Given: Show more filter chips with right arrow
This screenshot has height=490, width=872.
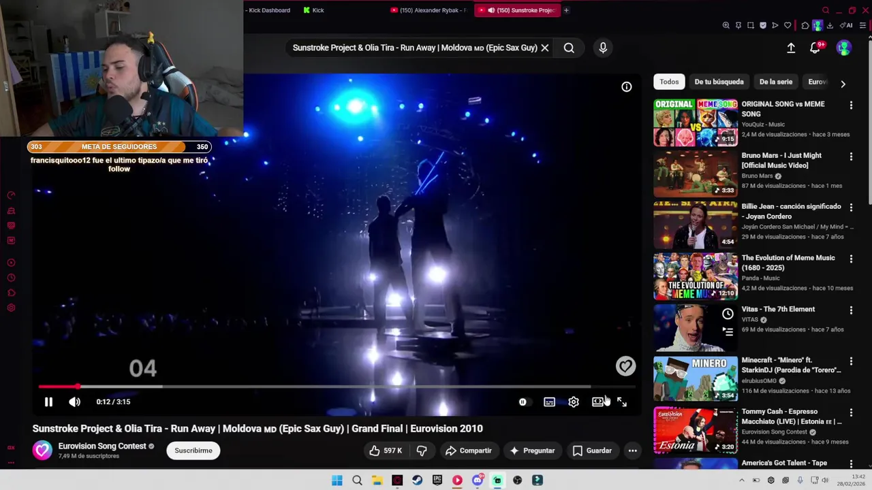Looking at the screenshot, I should (843, 84).
